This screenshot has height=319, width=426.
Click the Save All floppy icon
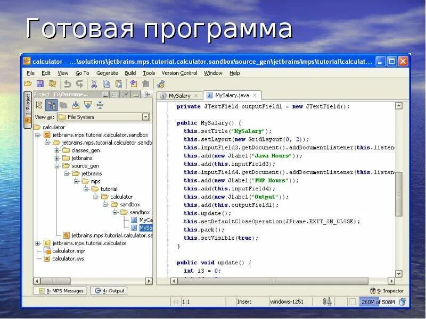40,84
